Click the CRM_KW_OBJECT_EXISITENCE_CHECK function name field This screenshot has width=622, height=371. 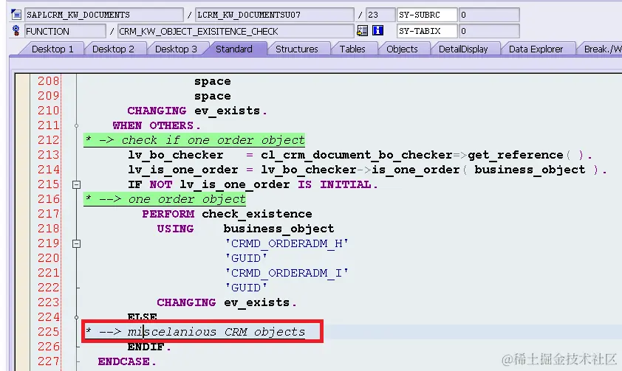coord(236,30)
